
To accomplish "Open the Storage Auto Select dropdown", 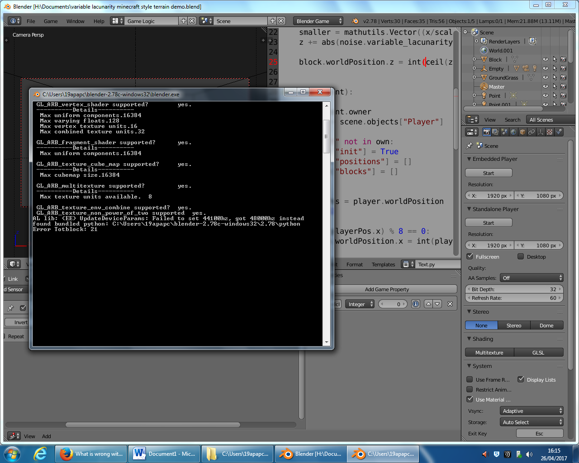I will [532, 422].
